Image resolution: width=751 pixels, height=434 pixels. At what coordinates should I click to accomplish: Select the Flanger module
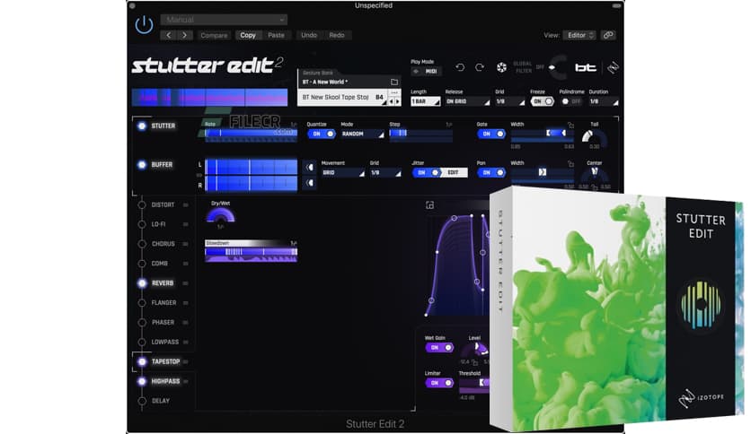click(x=163, y=303)
